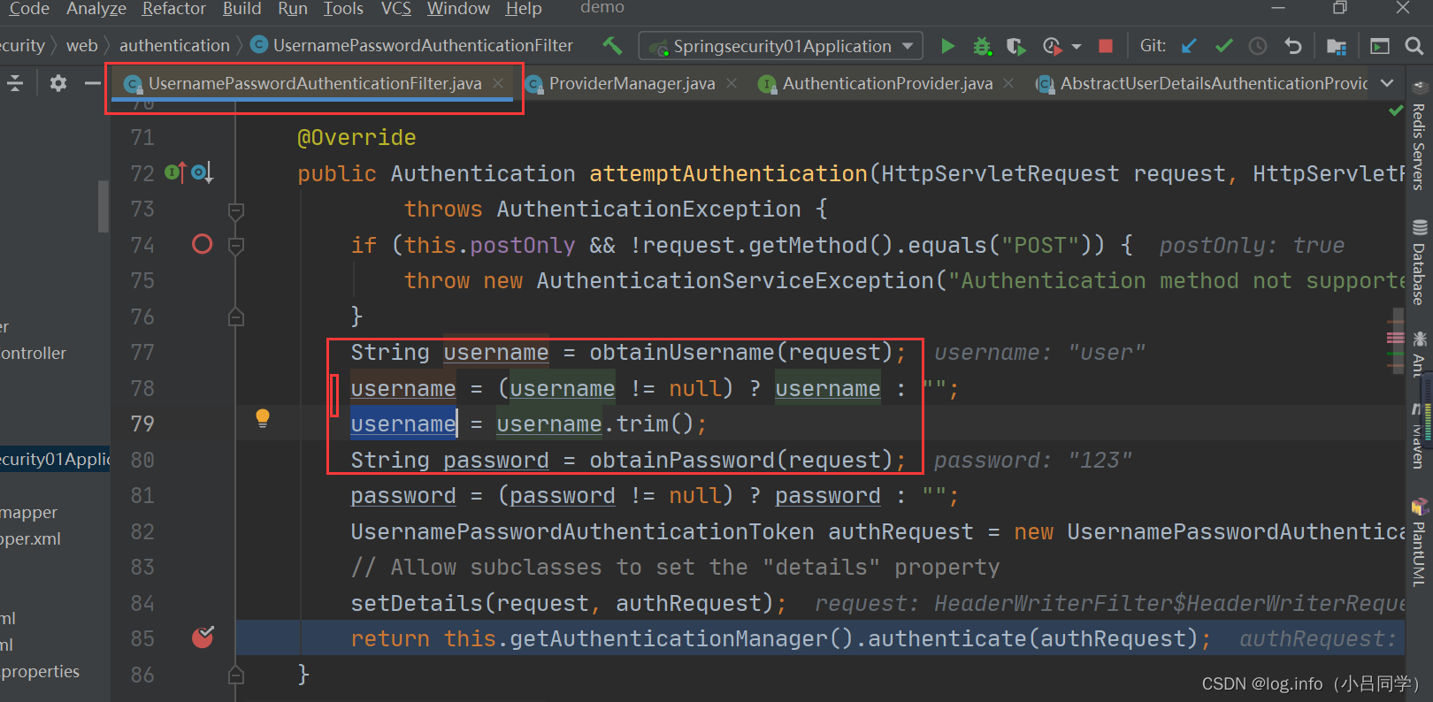Open the intention light bulb on line 79
This screenshot has height=702, width=1433.
tap(263, 418)
